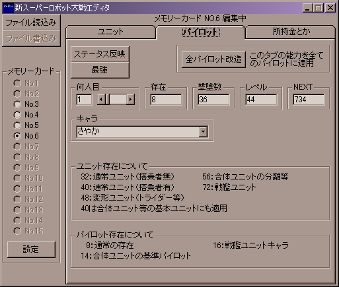Screen dimensions: 339x287
Task: Click the 最強 button
Action: coord(100,70)
